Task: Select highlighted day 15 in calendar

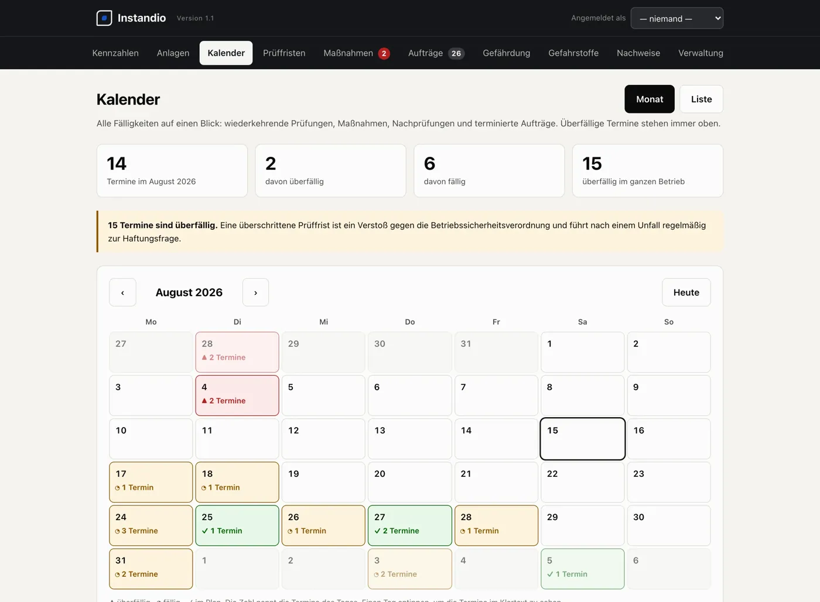Action: (583, 439)
